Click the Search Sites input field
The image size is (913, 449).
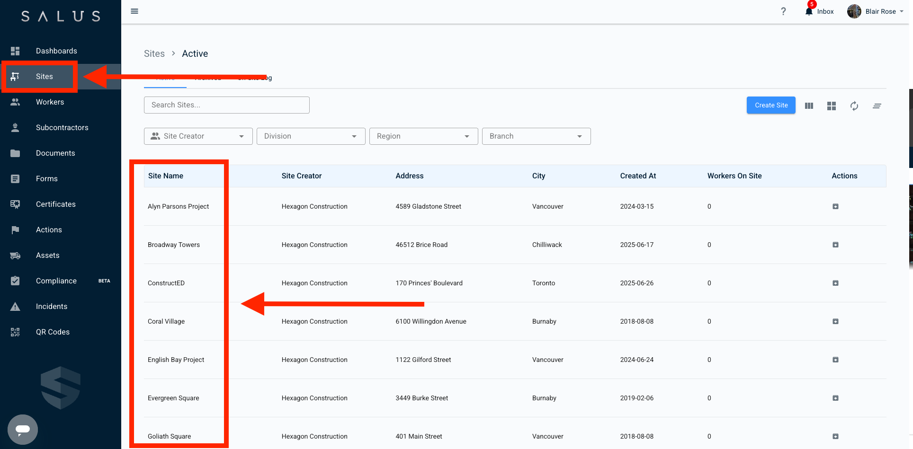coord(226,105)
